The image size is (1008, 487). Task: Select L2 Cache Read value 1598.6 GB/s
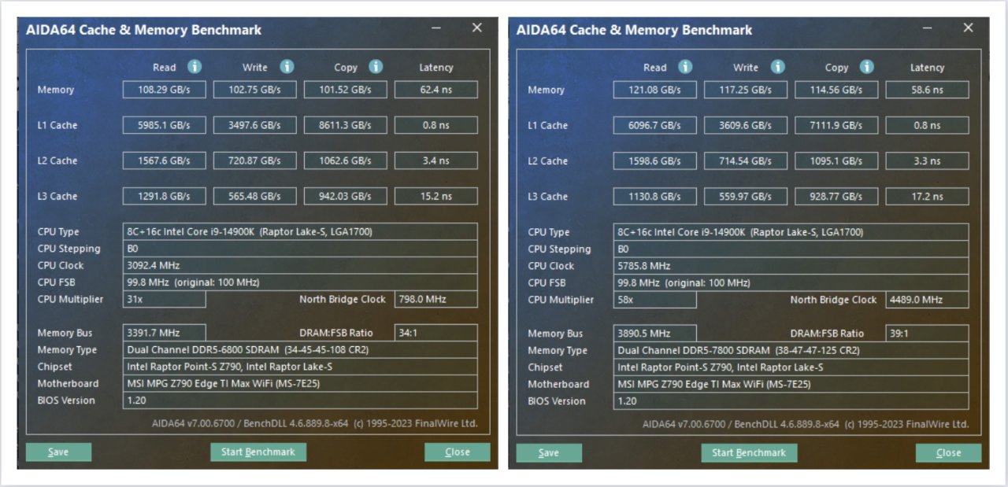pyautogui.click(x=654, y=160)
